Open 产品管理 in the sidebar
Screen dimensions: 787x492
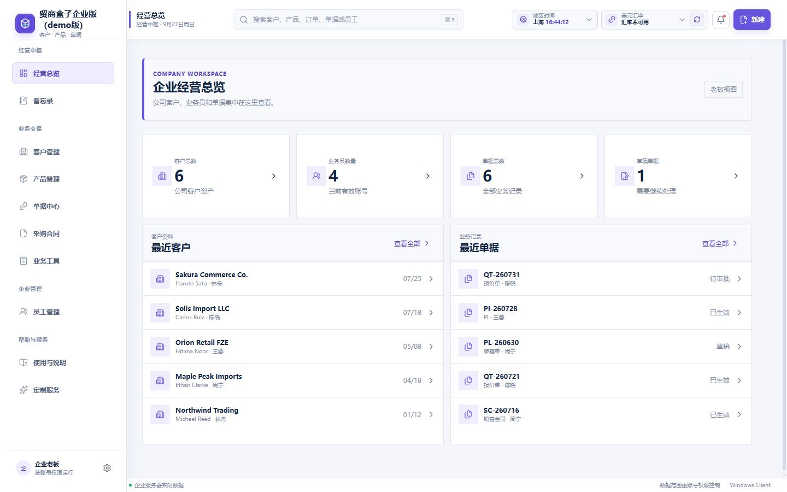pos(63,179)
